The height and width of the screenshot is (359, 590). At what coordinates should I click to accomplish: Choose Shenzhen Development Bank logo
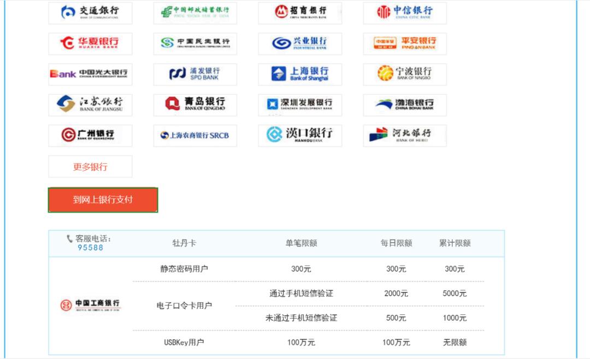[301, 105]
